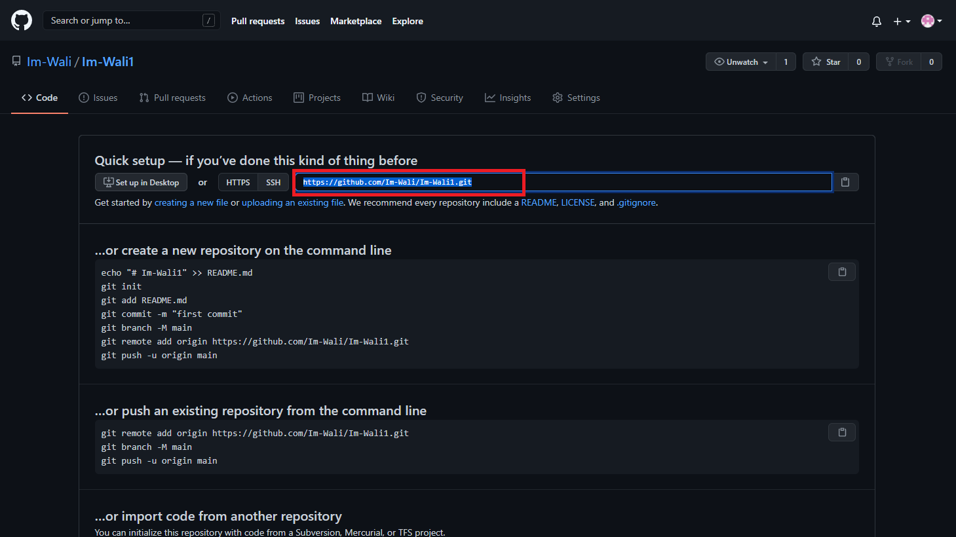Switch to the Security tab

(440, 98)
